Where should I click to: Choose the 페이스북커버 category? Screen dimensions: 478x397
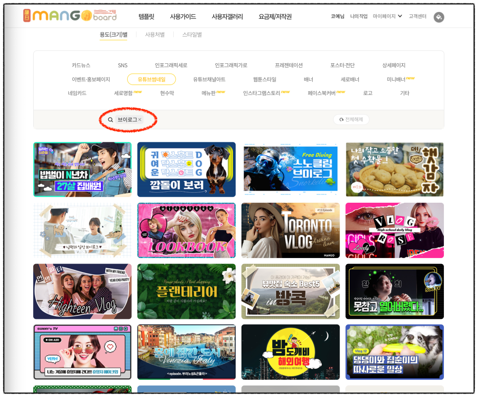[322, 93]
